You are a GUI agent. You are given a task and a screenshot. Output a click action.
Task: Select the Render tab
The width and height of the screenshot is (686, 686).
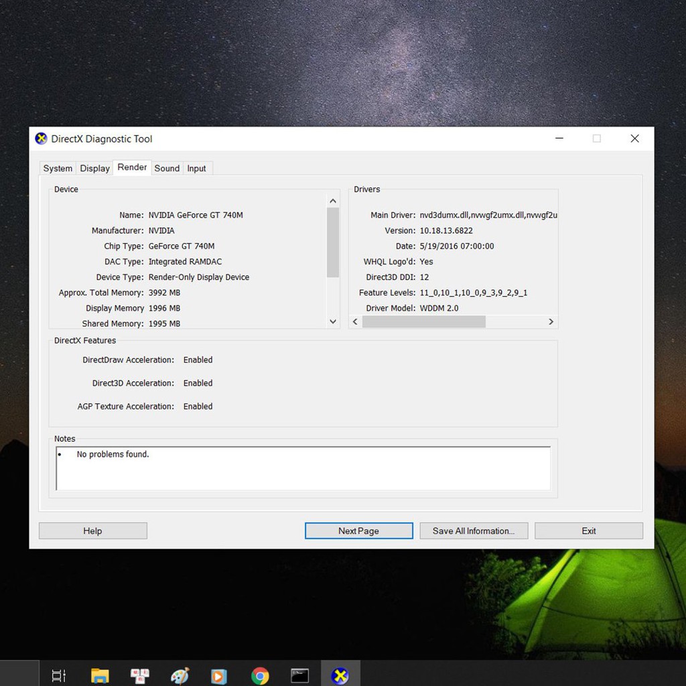click(x=132, y=167)
